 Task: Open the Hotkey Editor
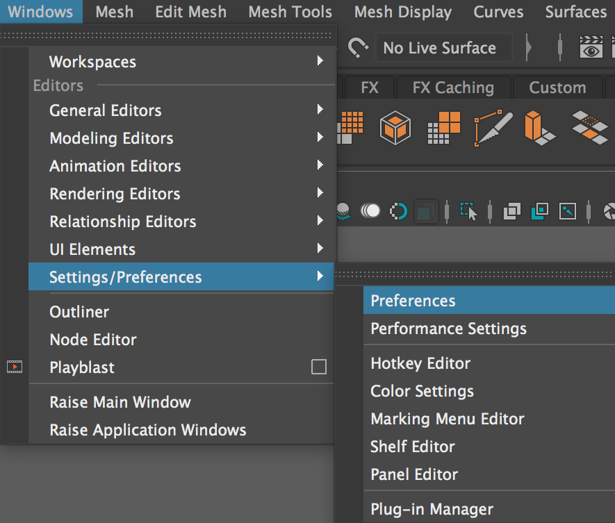tap(420, 363)
